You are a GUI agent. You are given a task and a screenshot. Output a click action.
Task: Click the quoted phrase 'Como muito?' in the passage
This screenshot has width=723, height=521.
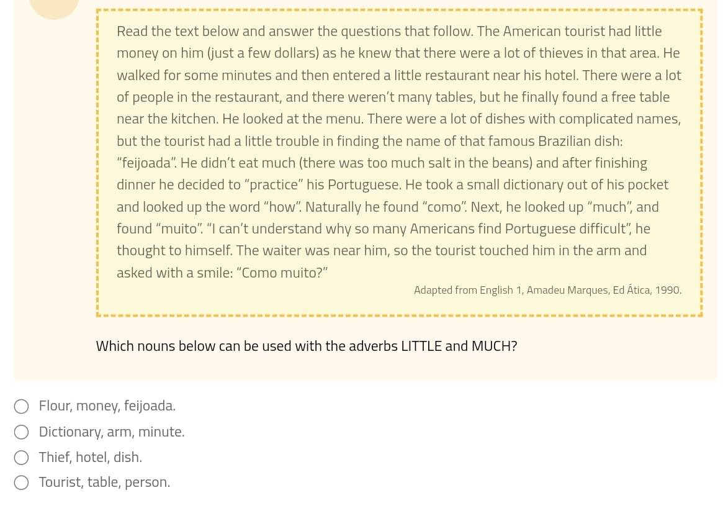click(284, 273)
